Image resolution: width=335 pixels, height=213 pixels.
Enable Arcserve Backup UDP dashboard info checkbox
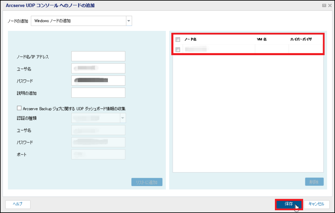coord(19,108)
